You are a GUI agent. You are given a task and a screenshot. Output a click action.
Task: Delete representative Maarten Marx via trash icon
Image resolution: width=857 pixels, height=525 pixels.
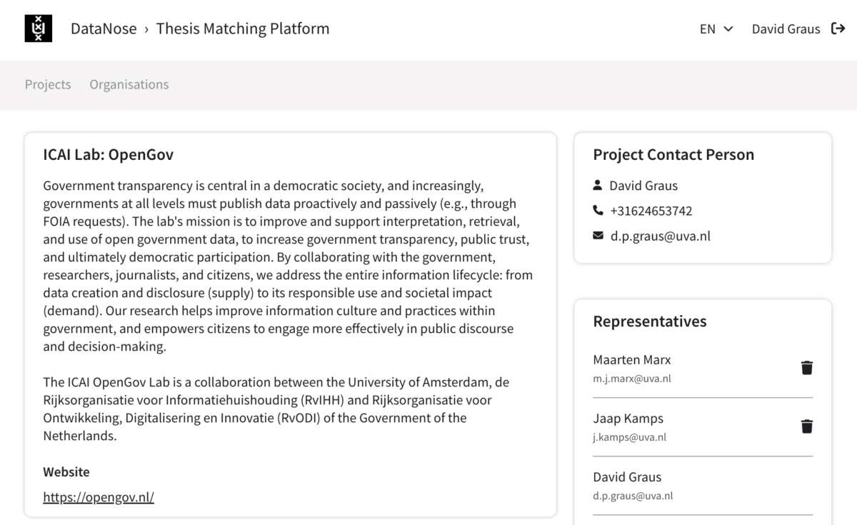coord(807,368)
